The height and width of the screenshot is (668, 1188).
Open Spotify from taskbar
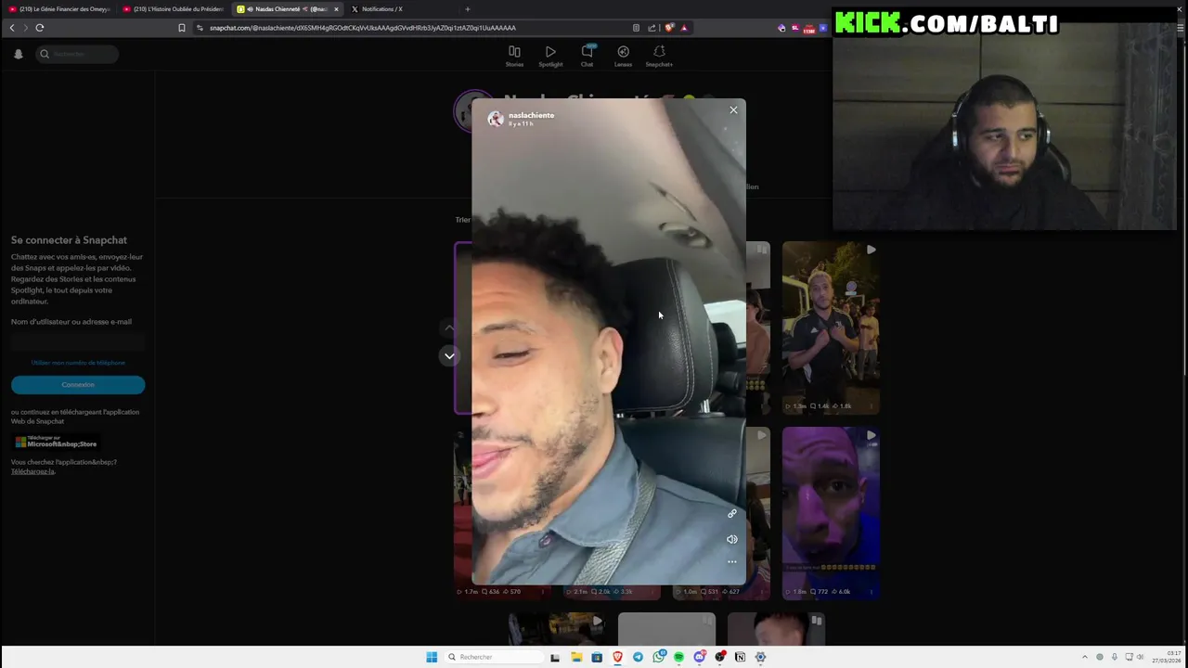click(678, 657)
